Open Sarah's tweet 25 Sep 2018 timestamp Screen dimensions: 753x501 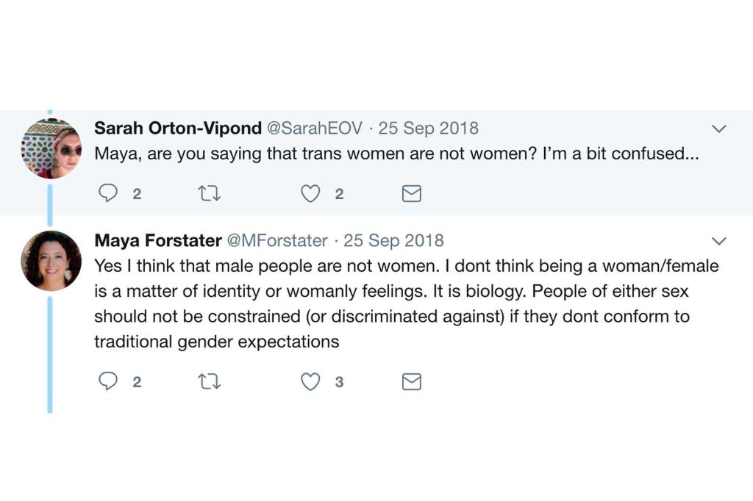click(428, 129)
